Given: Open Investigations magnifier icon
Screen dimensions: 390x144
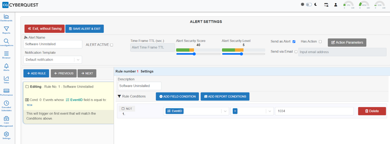Looking at the screenshot, I should (x=6, y=41).
